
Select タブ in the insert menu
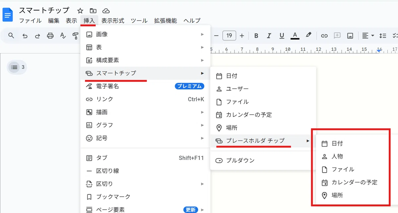pos(145,158)
